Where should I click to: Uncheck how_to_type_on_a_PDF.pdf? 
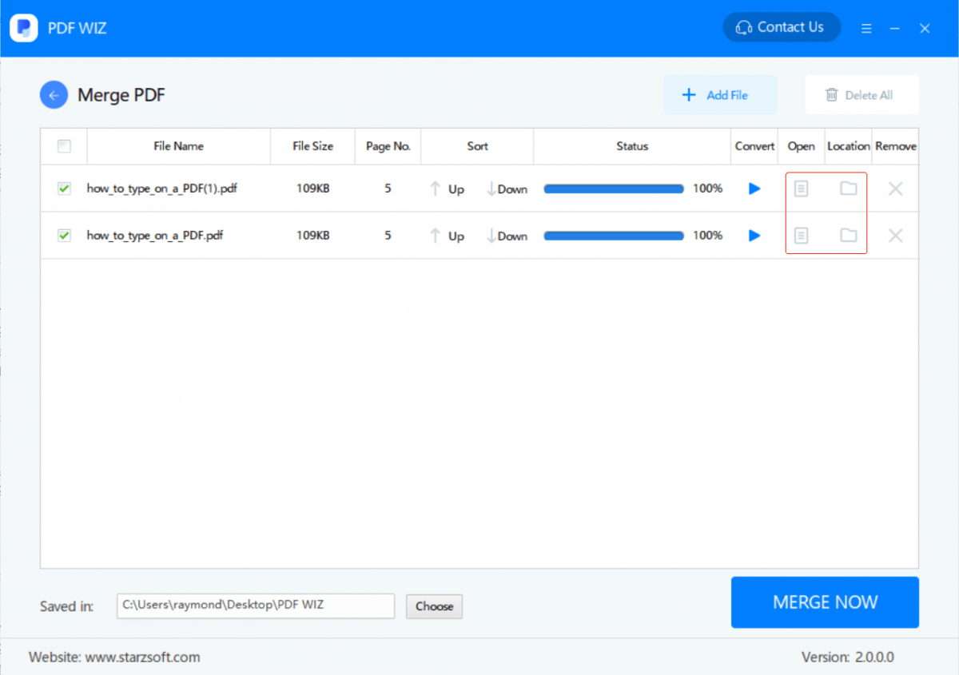tap(64, 236)
